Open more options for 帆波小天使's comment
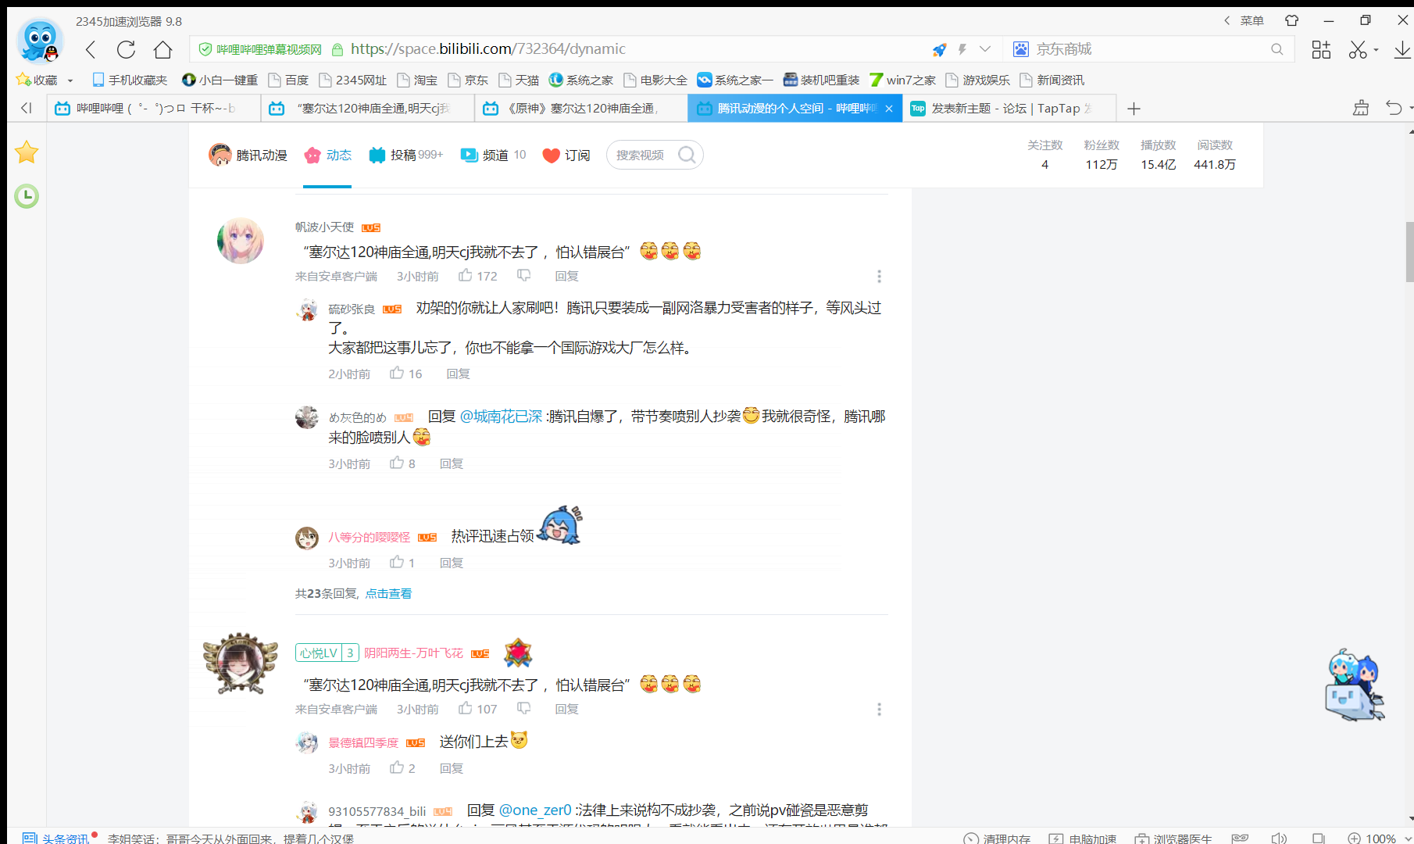 [879, 277]
